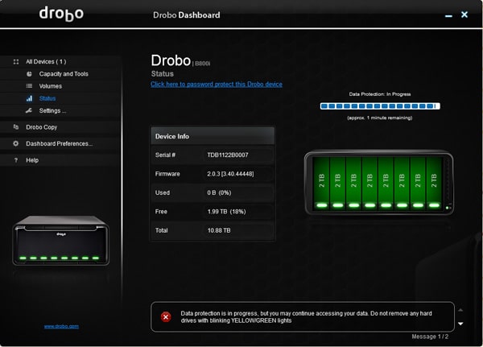Show previous message with up arrow
This screenshot has width=483, height=347.
460,310
